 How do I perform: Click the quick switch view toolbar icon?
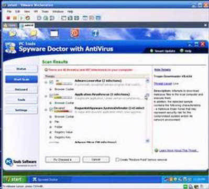(70, 18)
